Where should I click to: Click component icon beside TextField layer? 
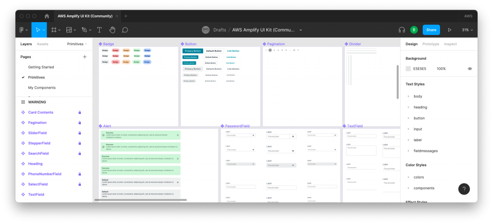(23, 195)
